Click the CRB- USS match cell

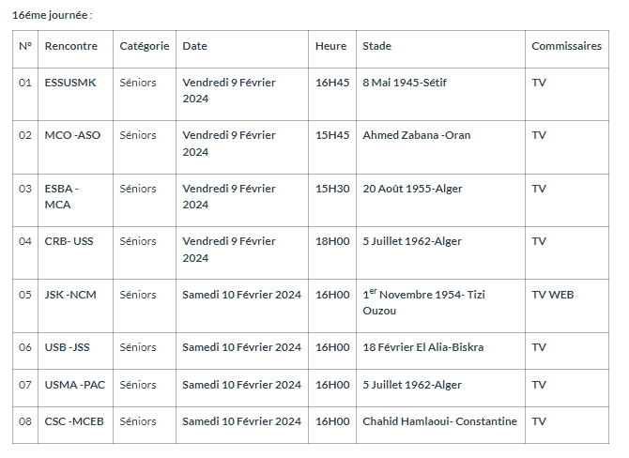pyautogui.click(x=69, y=241)
